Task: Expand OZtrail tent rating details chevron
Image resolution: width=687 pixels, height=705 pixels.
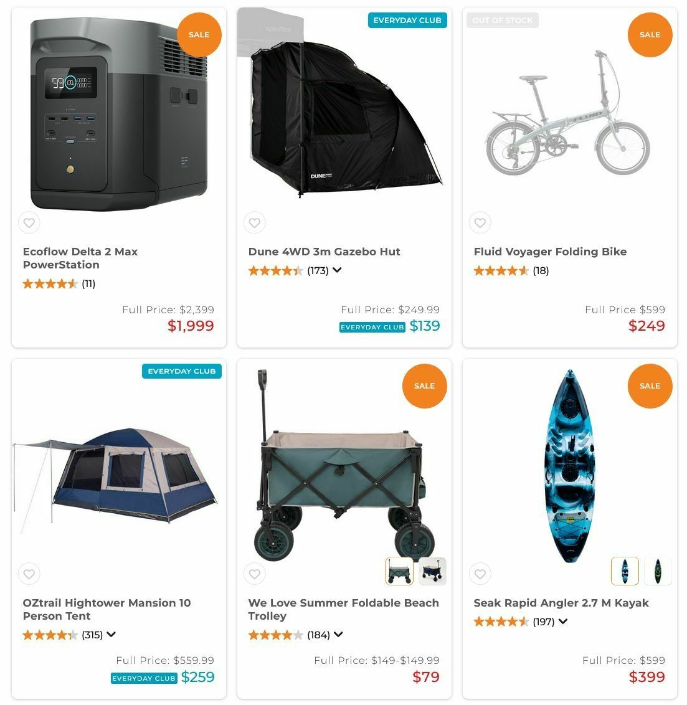Action: click(111, 635)
